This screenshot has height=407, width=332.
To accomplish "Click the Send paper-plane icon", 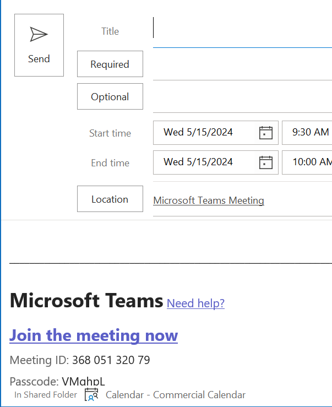I will tap(39, 34).
